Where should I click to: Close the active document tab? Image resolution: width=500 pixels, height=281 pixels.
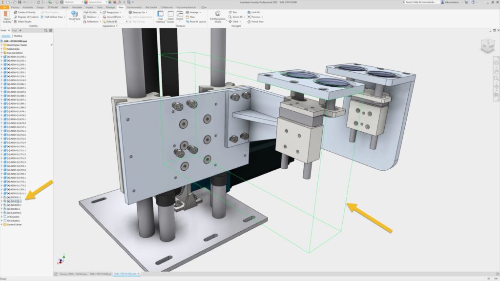tap(139, 274)
